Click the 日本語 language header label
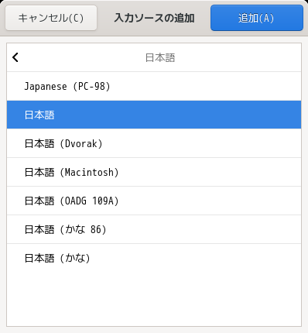 click(x=160, y=57)
